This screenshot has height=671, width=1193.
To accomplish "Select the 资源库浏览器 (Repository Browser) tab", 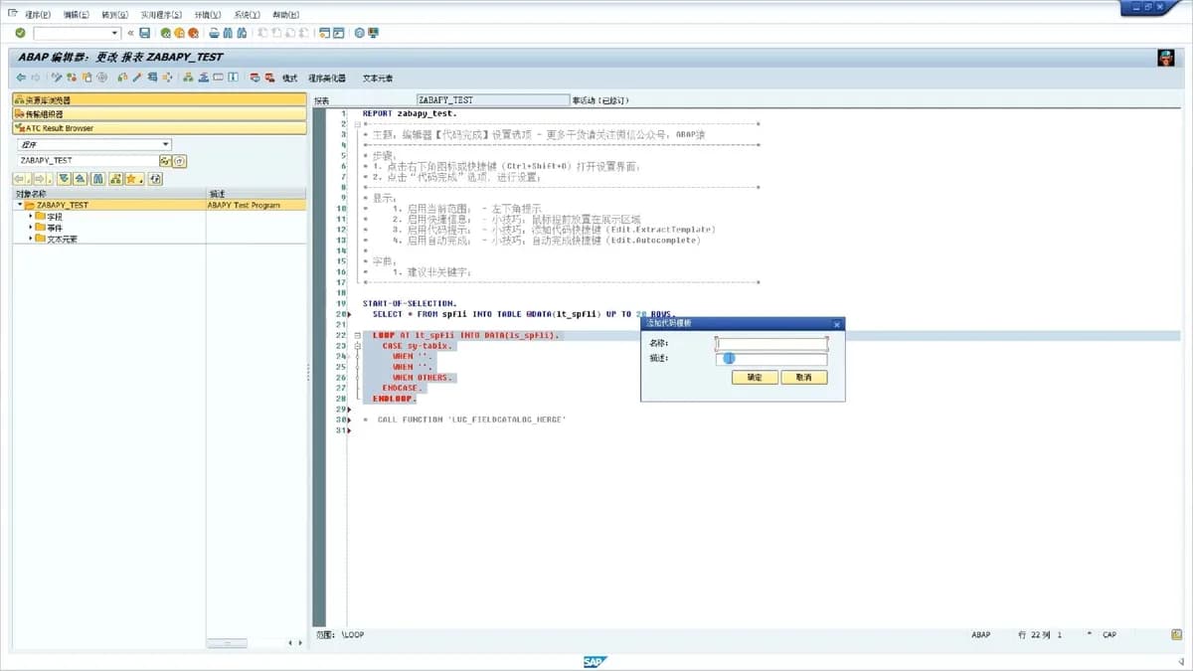I will pyautogui.click(x=159, y=99).
